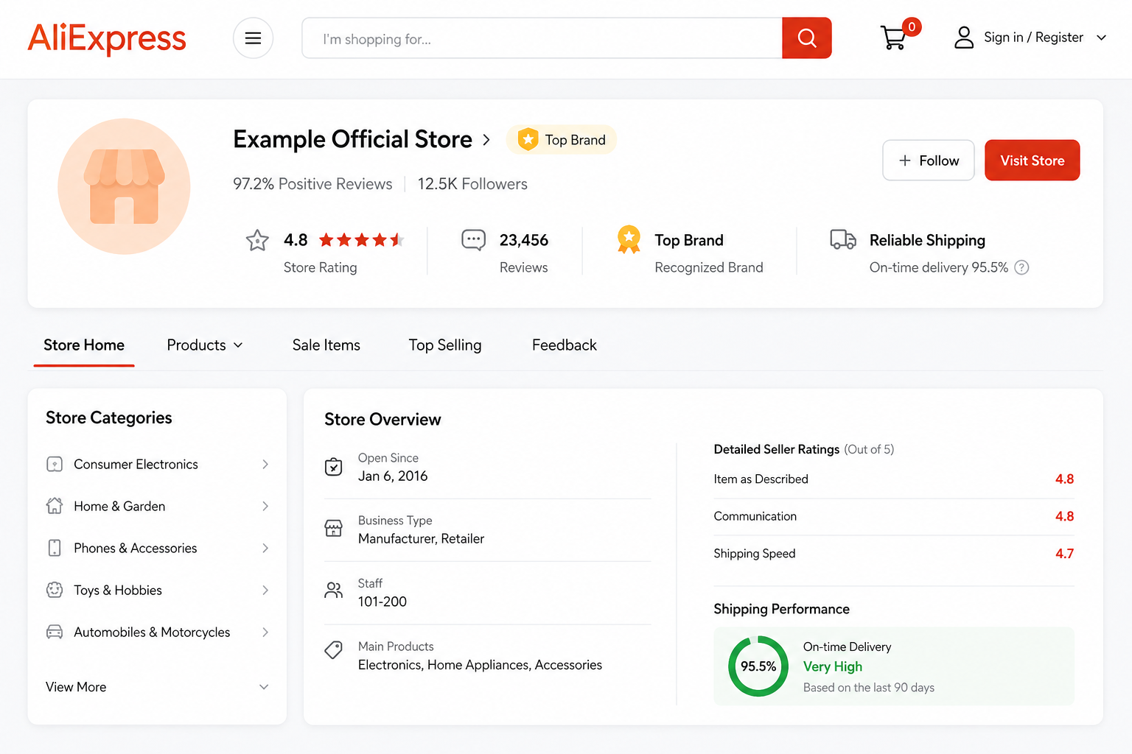Expand Sign in / Register options

coord(1101,37)
